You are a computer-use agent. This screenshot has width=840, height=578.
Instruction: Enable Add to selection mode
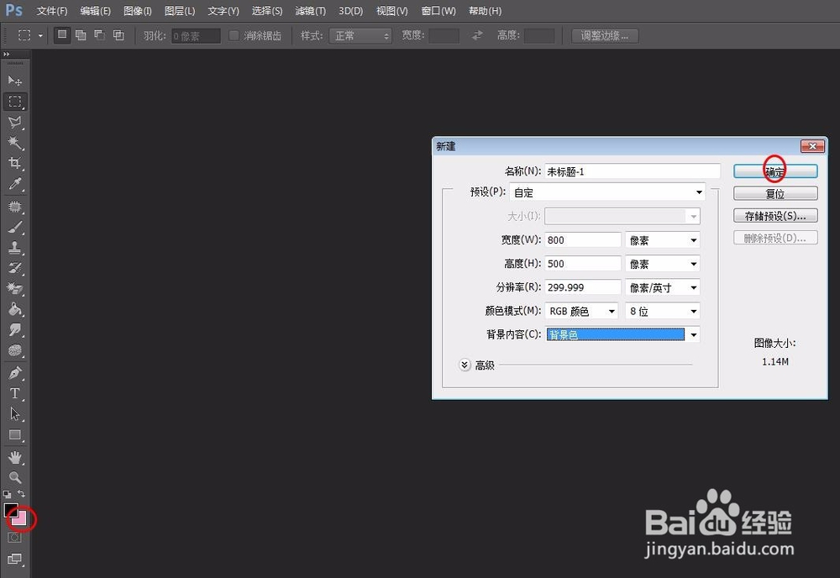point(81,35)
